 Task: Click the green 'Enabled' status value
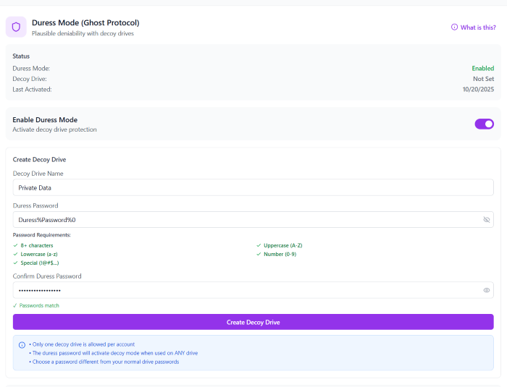tap(482, 68)
